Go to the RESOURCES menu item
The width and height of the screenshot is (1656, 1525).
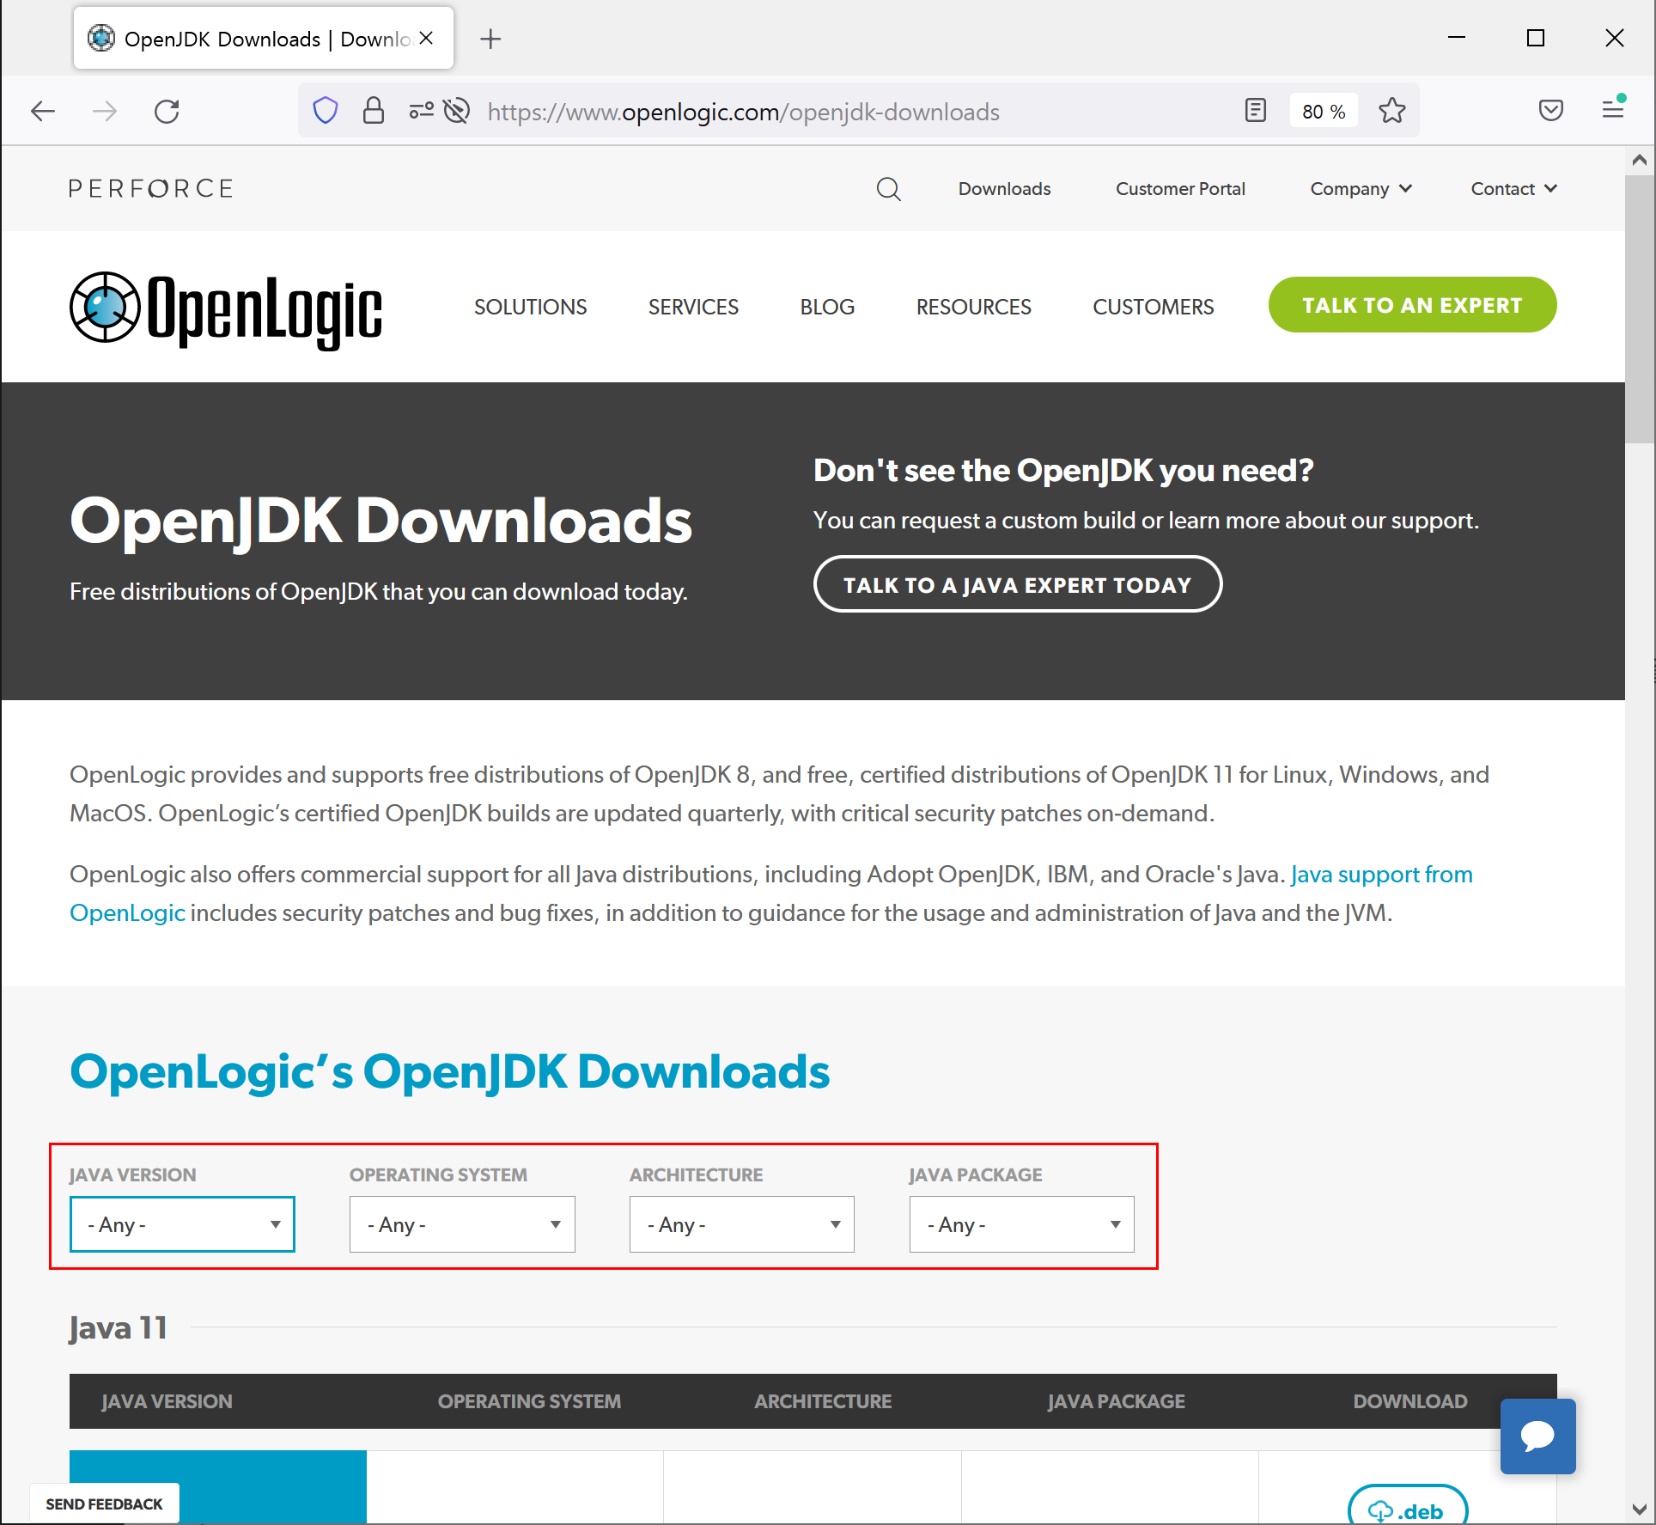click(973, 307)
